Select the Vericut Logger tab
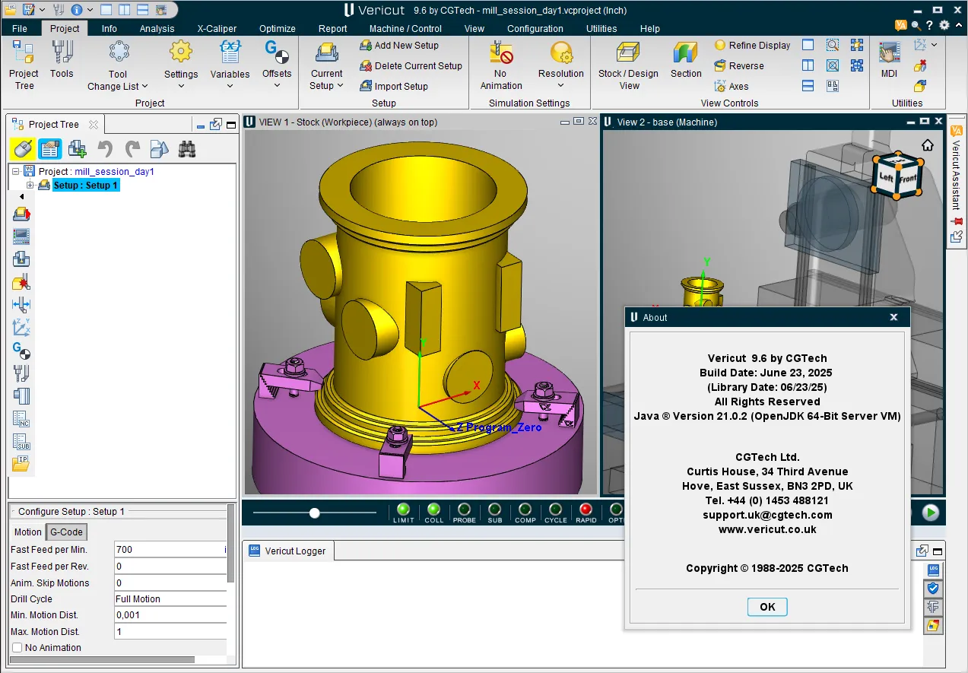This screenshot has width=968, height=673. tap(287, 551)
